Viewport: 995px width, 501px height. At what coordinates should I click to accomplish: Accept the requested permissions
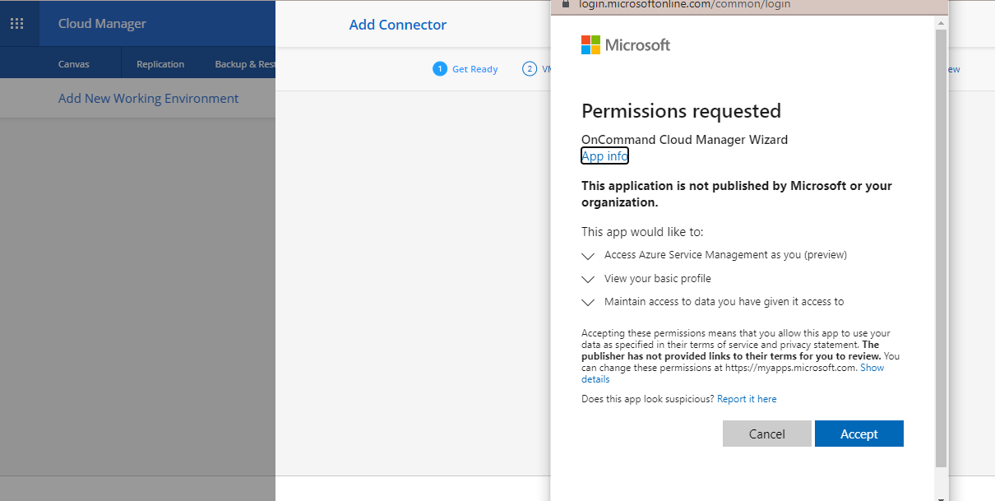(x=858, y=434)
